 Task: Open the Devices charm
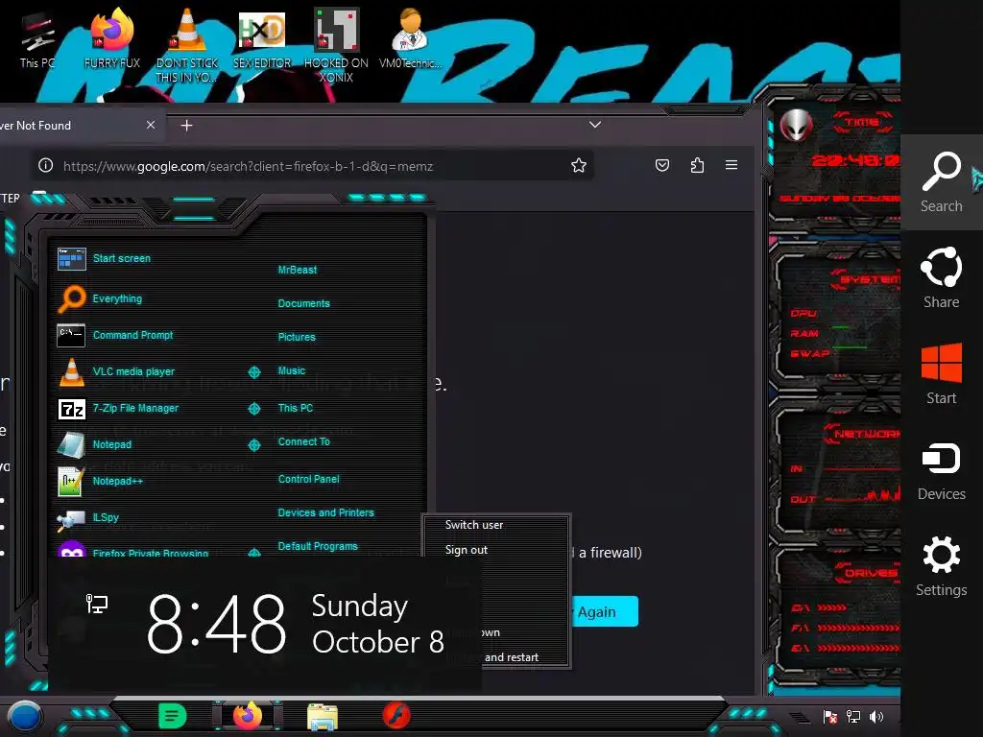(941, 470)
